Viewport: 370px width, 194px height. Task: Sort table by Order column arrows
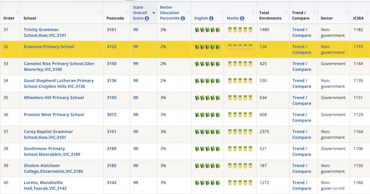pyautogui.click(x=17, y=13)
